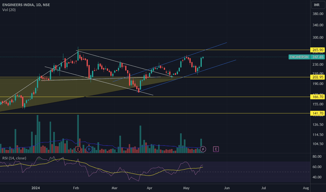
Task: Click the 247.65 current price label
Action: click(x=318, y=57)
